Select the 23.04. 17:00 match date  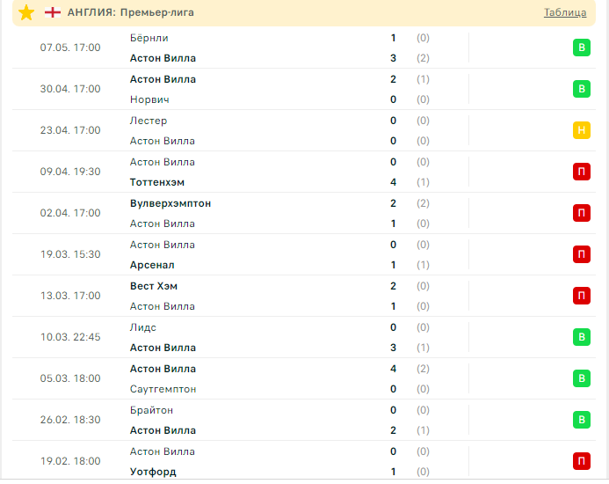click(70, 130)
